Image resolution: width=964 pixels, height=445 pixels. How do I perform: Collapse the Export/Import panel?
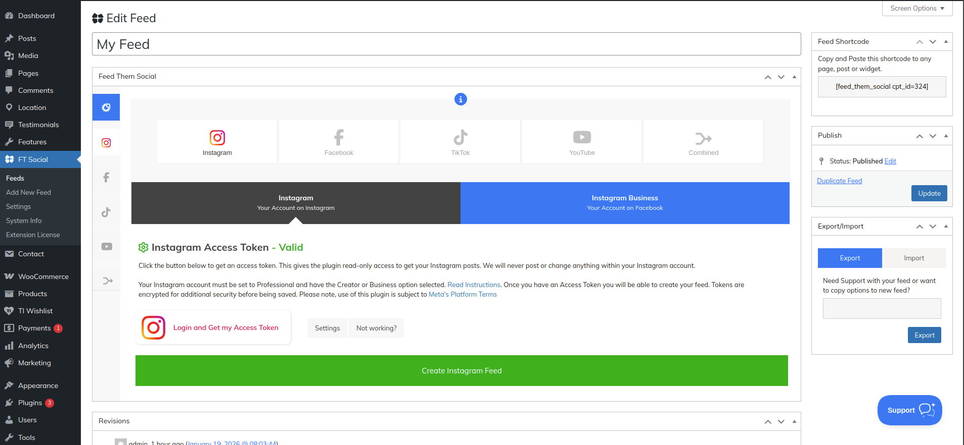coord(946,227)
